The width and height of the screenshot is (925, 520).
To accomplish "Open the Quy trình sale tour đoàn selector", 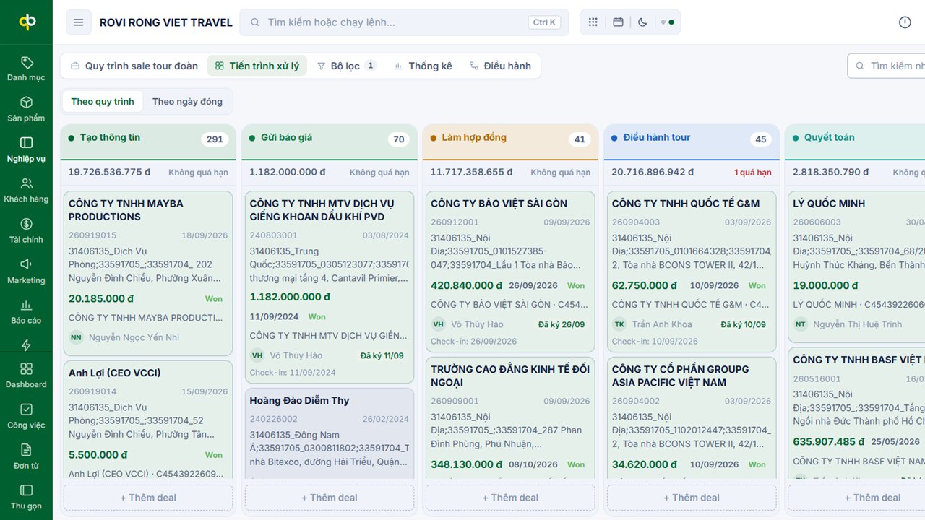I will (134, 66).
